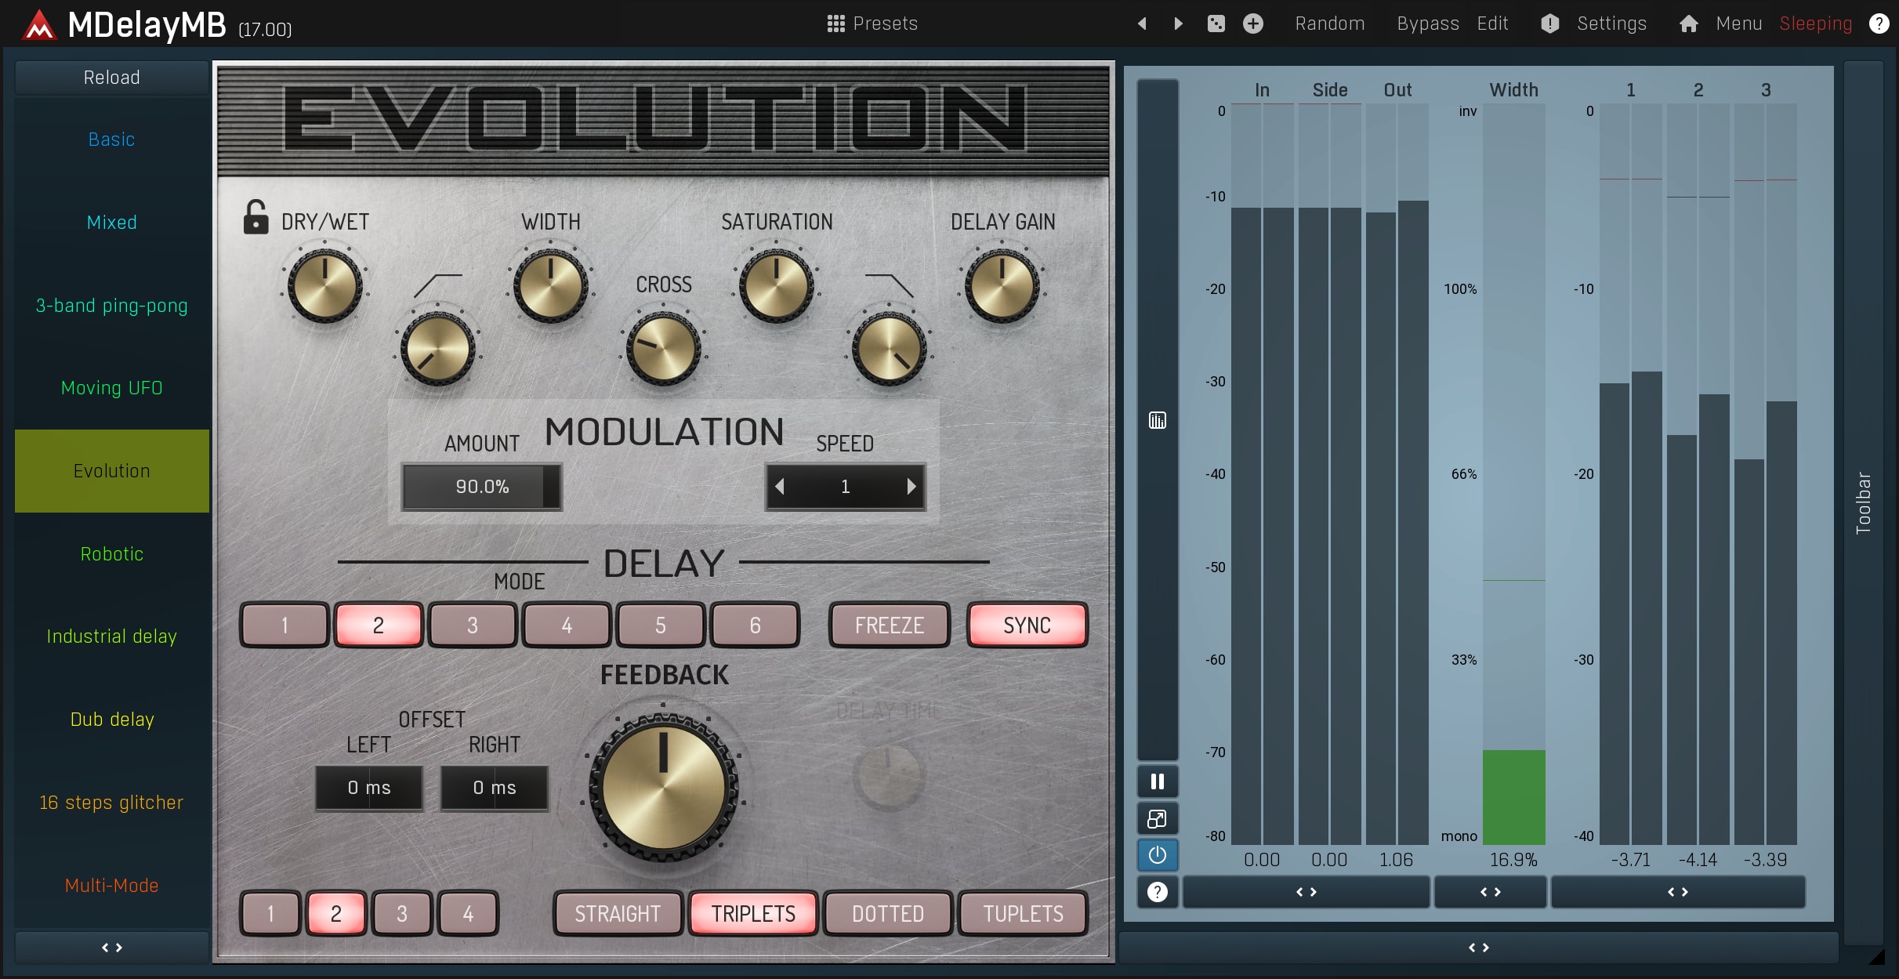Pause the meters with pause icon
The width and height of the screenshot is (1899, 979).
[x=1157, y=781]
